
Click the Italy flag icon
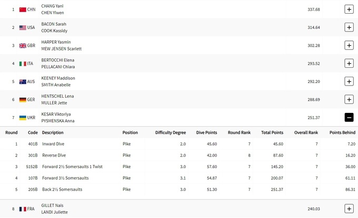[x=23, y=64]
